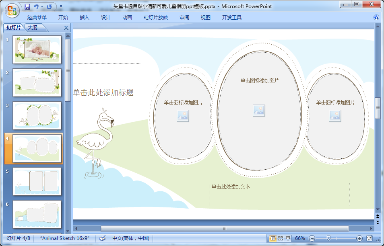Open the Office button menu

(x=12, y=10)
